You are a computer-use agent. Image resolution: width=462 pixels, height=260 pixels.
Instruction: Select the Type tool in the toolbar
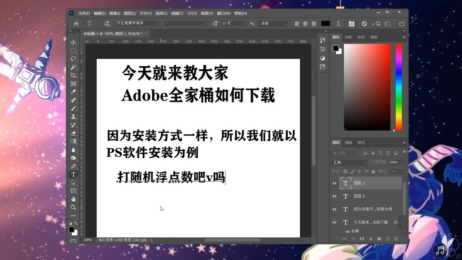coord(74,174)
